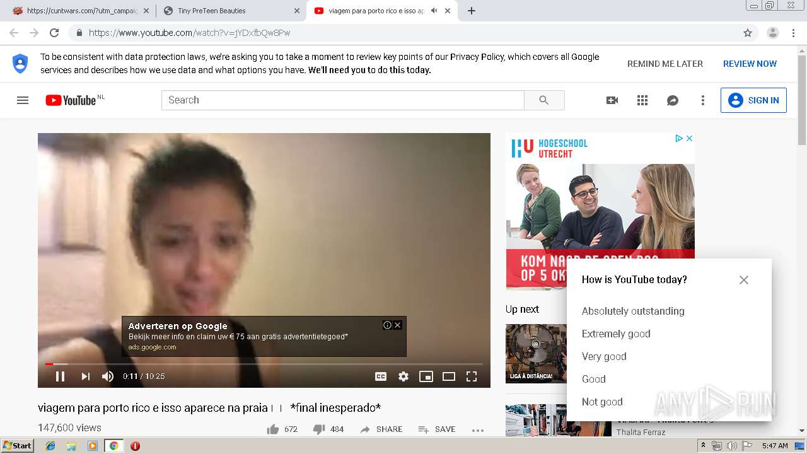Open Chrome profile avatar icon

coord(772,33)
